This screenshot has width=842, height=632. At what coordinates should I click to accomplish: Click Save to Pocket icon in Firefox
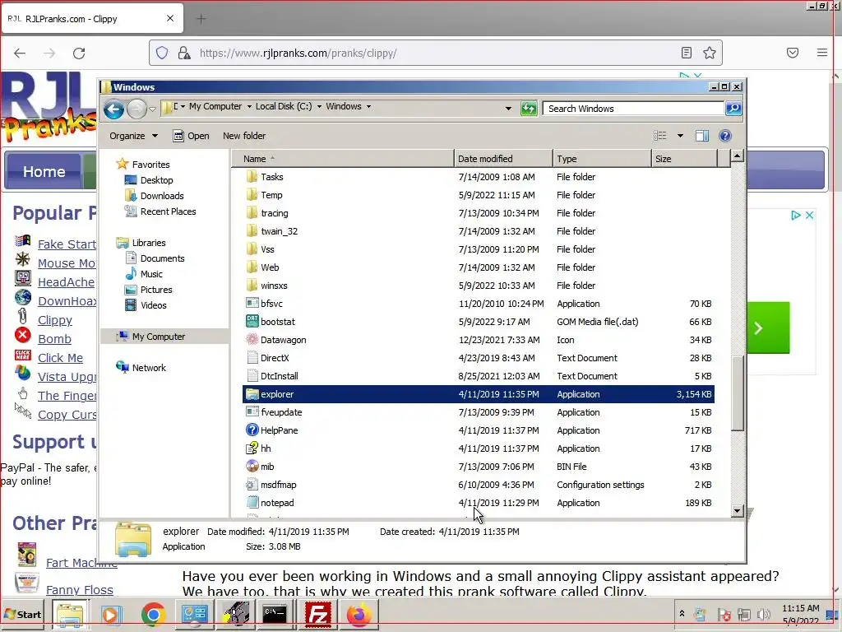[x=793, y=53]
